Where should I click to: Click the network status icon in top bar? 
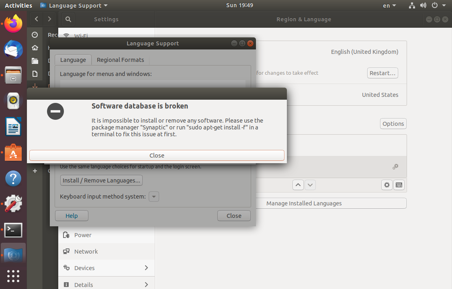click(412, 6)
